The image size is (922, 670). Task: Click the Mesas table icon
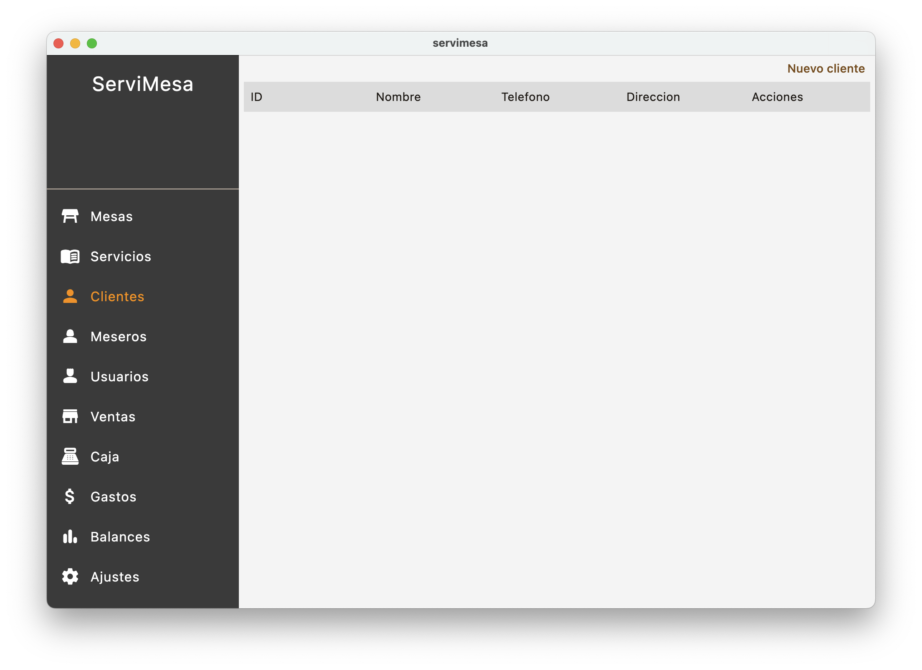[x=70, y=217]
